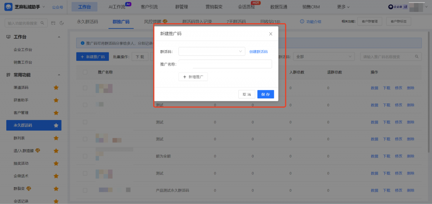
Task: Click the favorite star next to 渠道活码
Action: [x=56, y=87]
